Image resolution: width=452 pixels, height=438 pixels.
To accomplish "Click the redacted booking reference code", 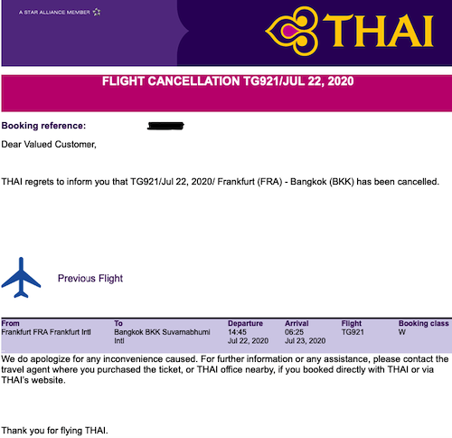I will (x=165, y=126).
